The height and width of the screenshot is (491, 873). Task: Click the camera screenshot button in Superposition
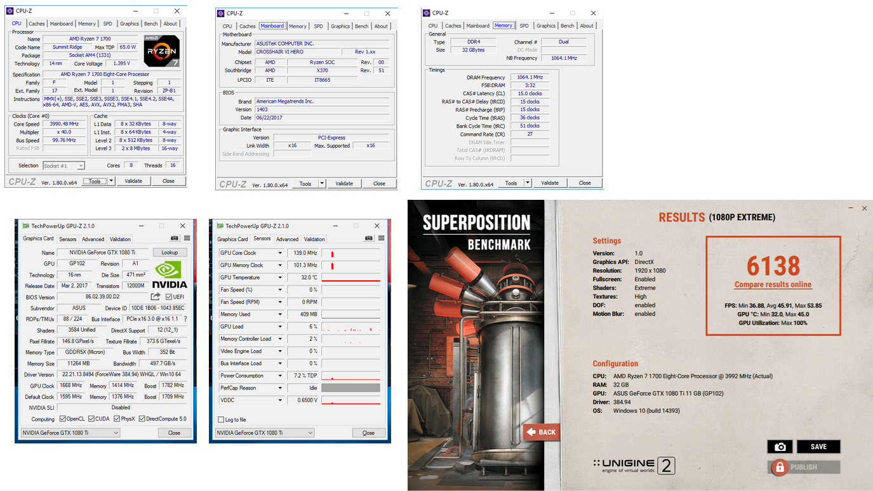pyautogui.click(x=780, y=447)
